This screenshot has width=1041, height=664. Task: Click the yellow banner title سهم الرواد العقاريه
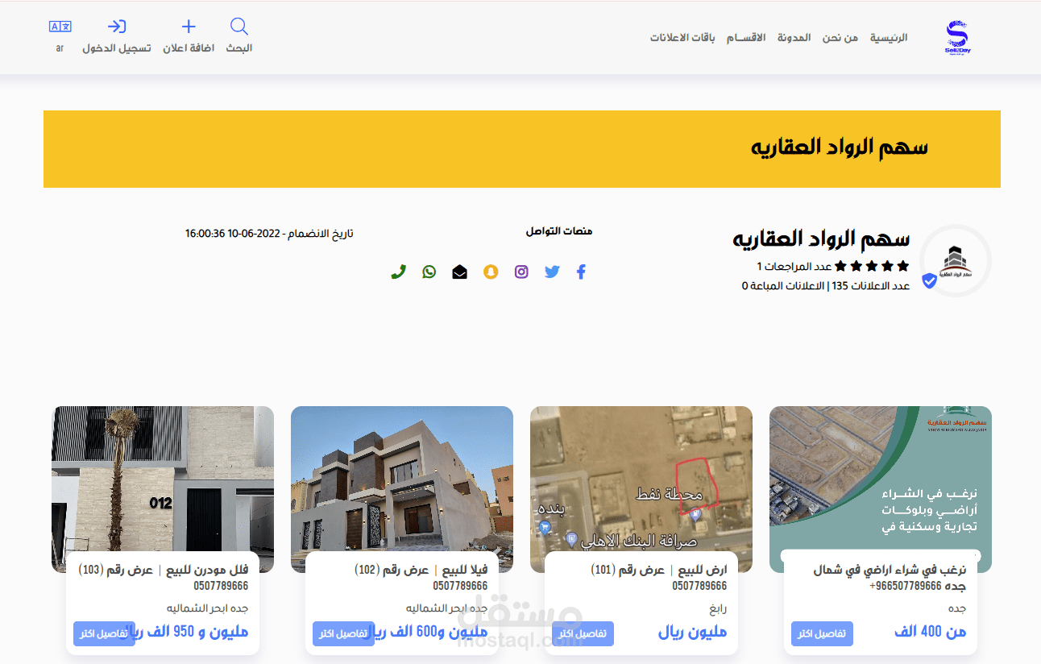click(x=840, y=147)
